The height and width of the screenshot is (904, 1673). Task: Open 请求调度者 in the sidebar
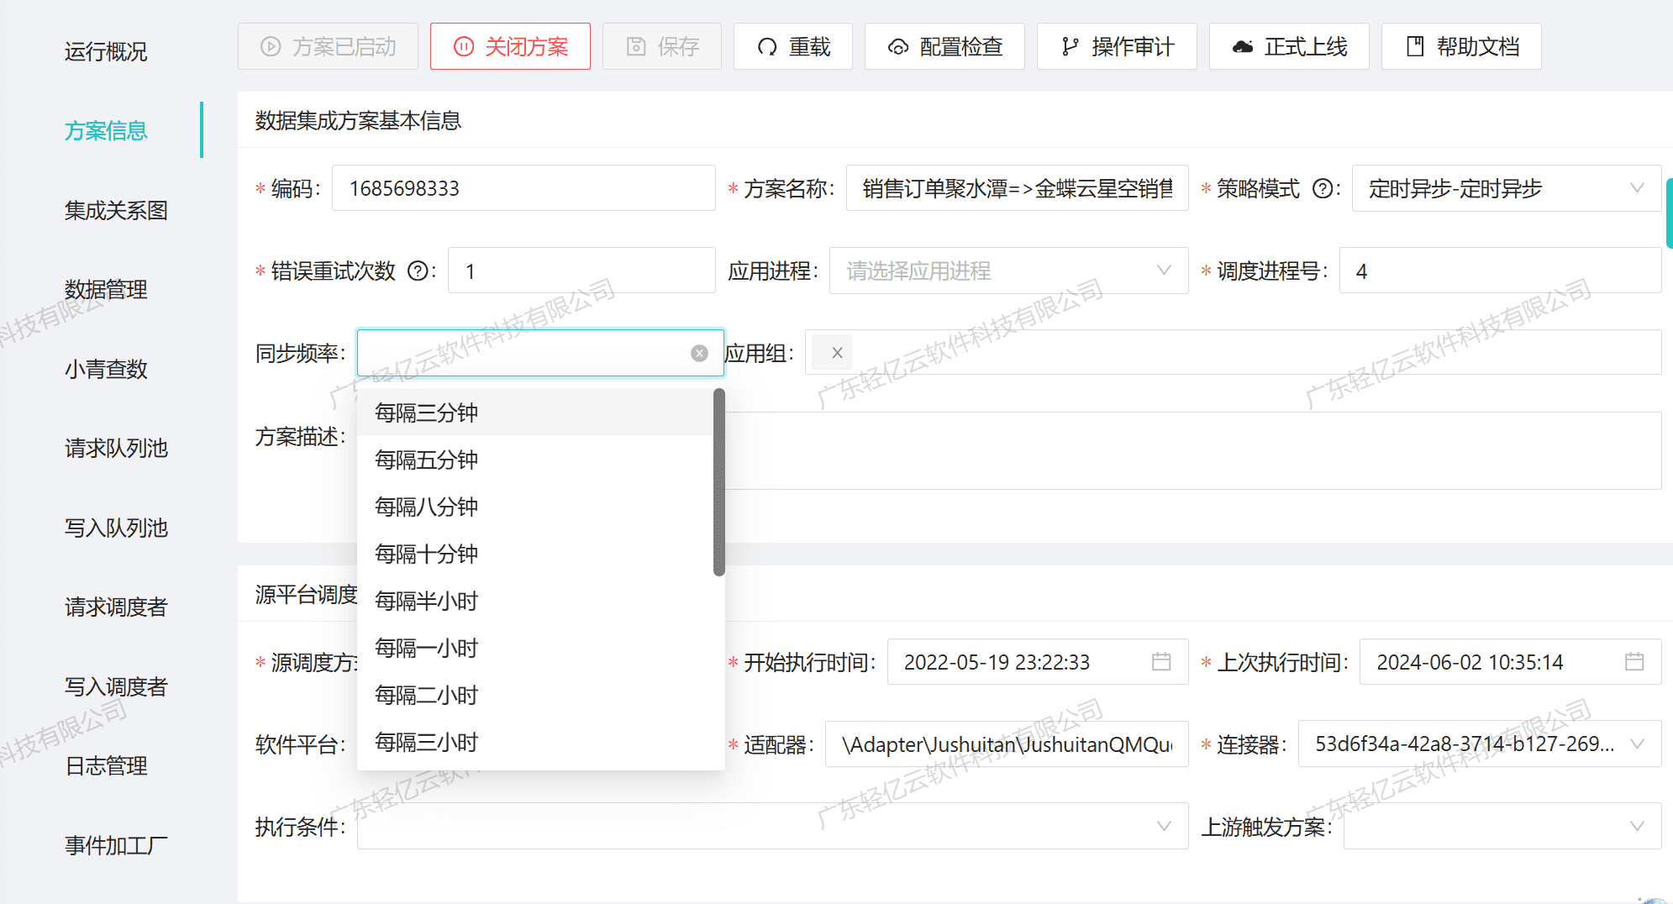(116, 607)
